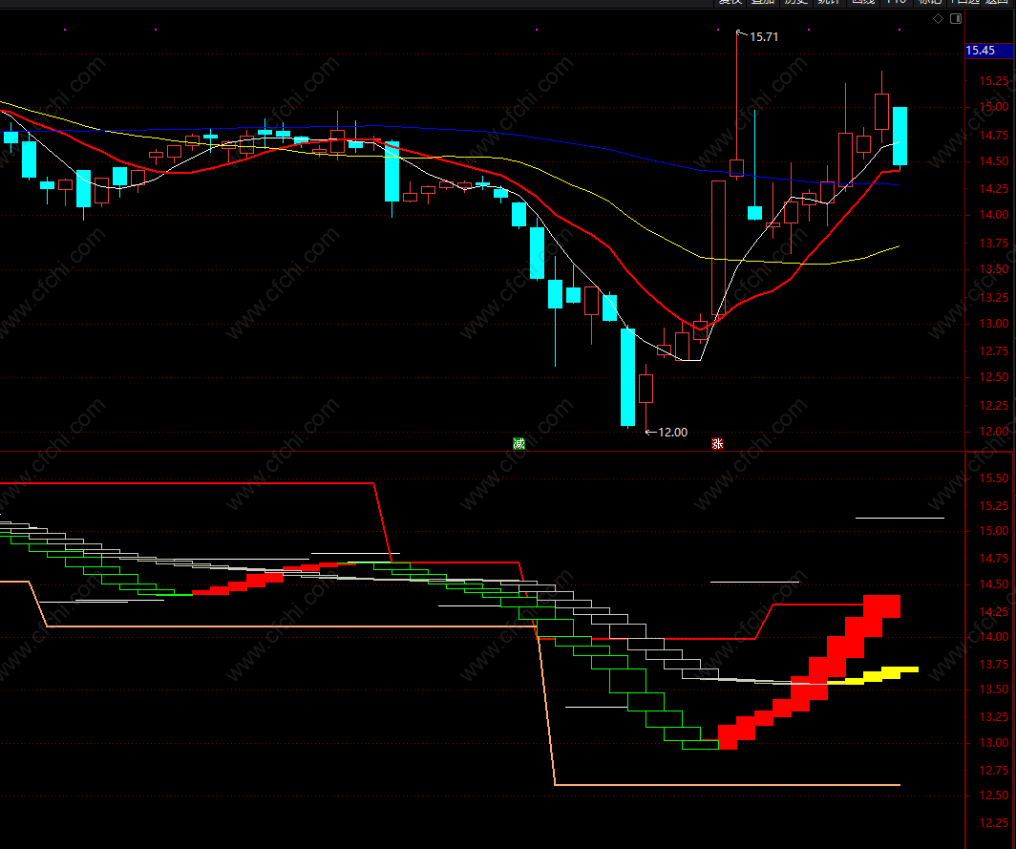The height and width of the screenshot is (849, 1016).
Task: Click the 返回 back button
Action: click(x=999, y=3)
